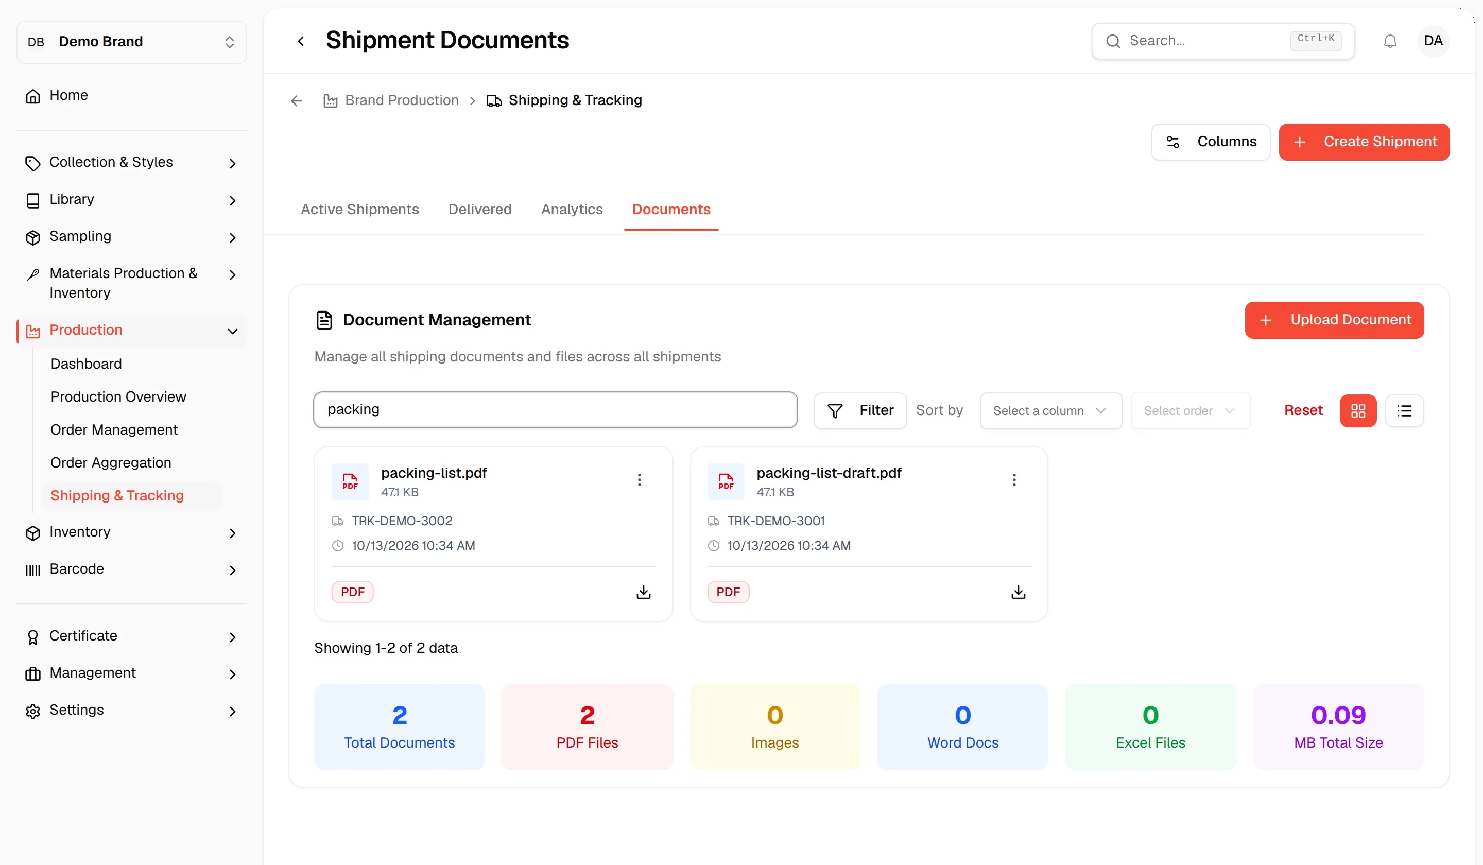Click the Sampling cube icon
The image size is (1483, 865).
click(x=33, y=237)
